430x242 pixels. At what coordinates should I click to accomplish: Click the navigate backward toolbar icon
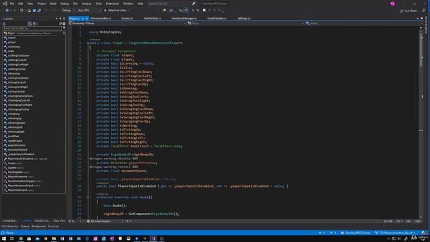click(x=7, y=11)
